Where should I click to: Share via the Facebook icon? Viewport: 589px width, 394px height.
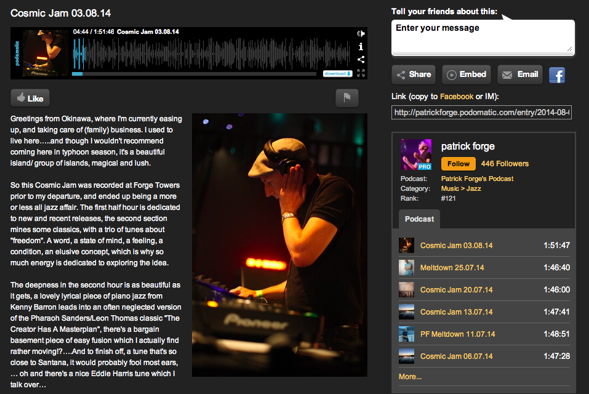tap(557, 75)
